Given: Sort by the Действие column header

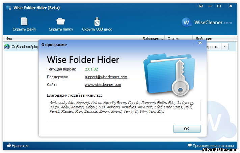Looking at the screenshot, I should (x=213, y=39).
